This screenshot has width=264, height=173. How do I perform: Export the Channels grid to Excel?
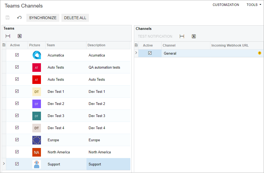pyautogui.click(x=194, y=36)
